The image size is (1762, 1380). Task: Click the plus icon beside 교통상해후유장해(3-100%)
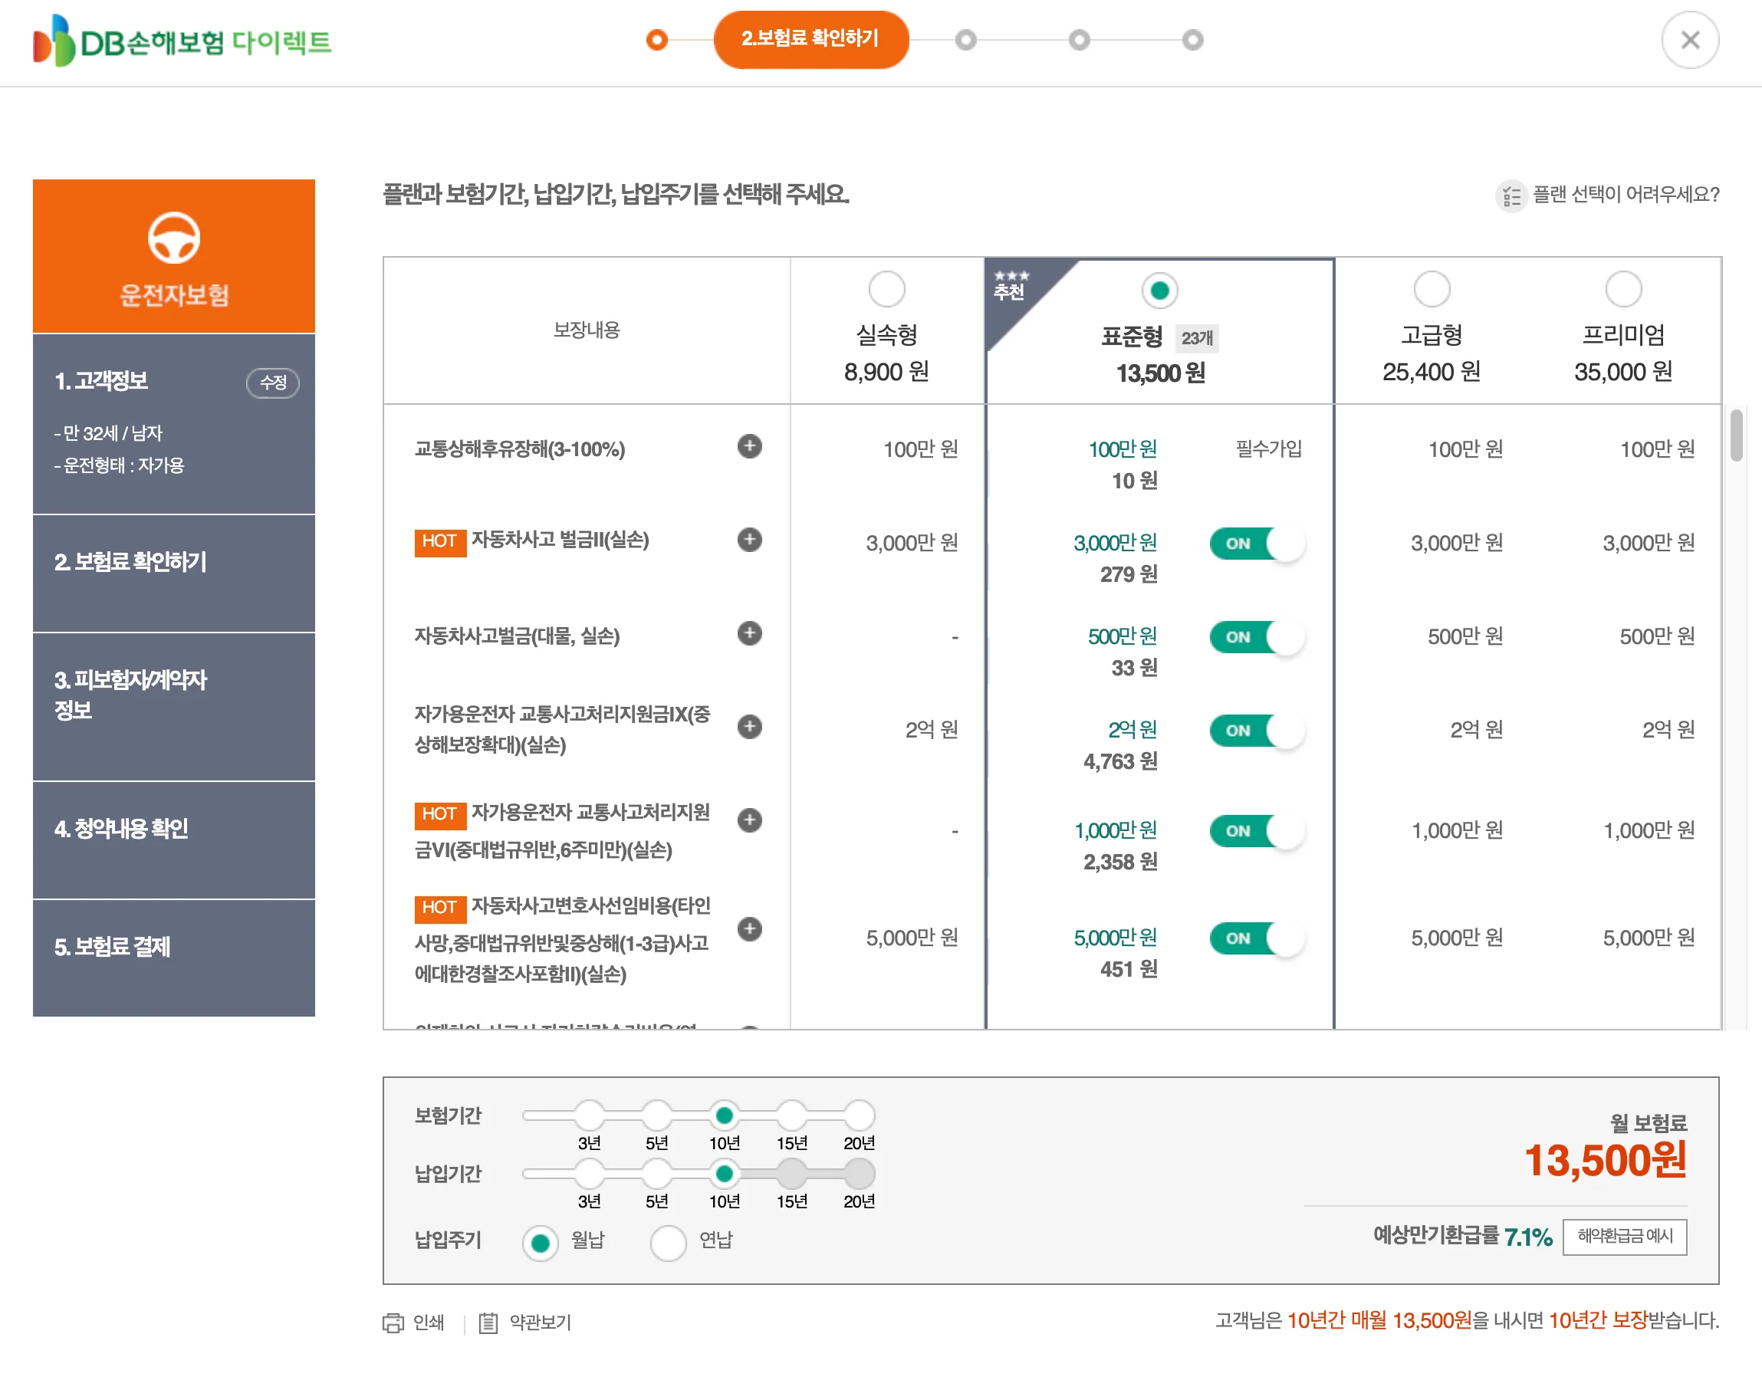pyautogui.click(x=750, y=447)
